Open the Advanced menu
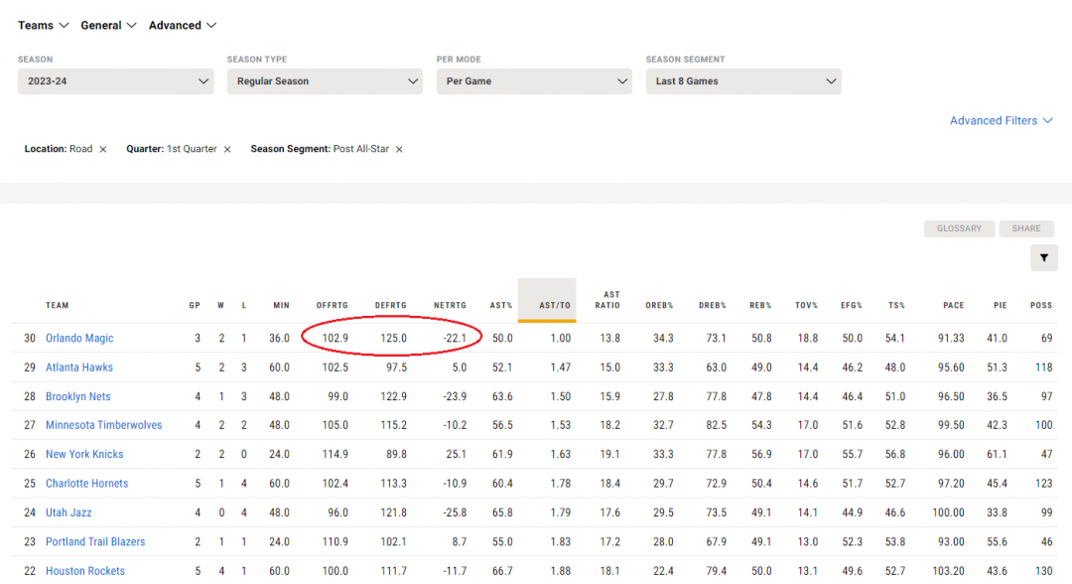The height and width of the screenshot is (584, 1072). click(183, 25)
